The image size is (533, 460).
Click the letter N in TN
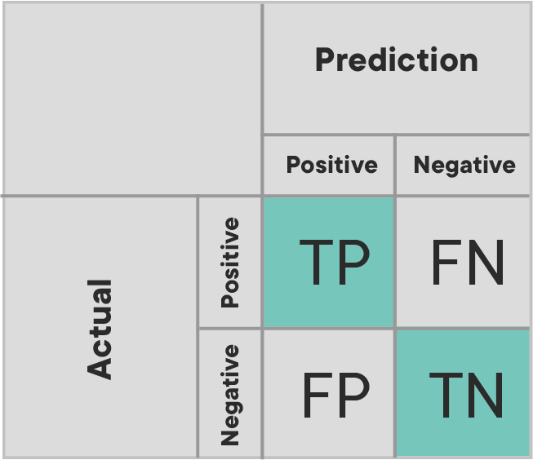486,395
